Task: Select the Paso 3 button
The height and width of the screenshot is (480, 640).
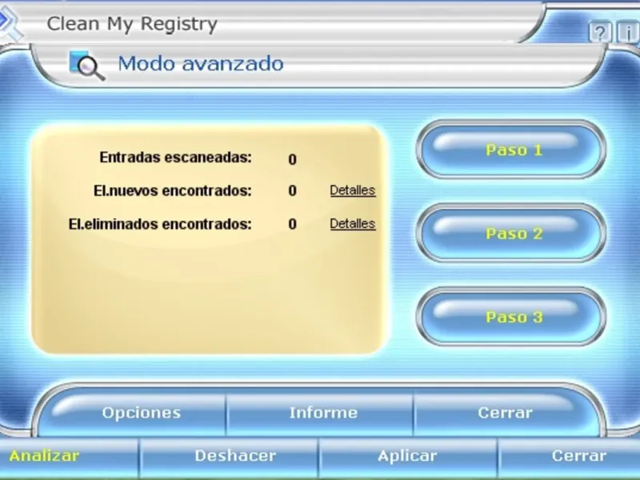Action: coord(511,317)
